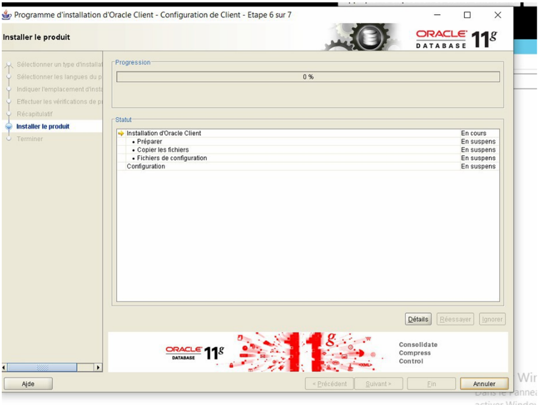Click the Préparer status row
538x405 pixels.
(x=308, y=141)
